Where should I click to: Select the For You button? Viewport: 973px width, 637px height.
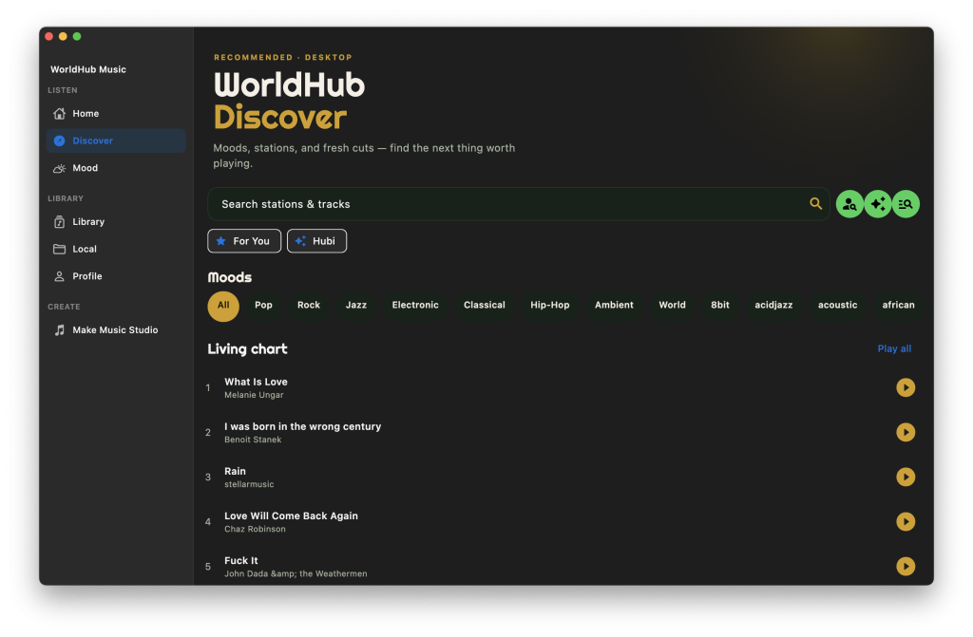point(244,241)
